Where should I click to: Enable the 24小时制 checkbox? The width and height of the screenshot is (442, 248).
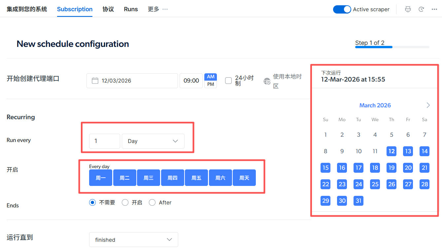tap(228, 81)
